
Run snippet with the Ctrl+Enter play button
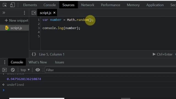(163, 54)
